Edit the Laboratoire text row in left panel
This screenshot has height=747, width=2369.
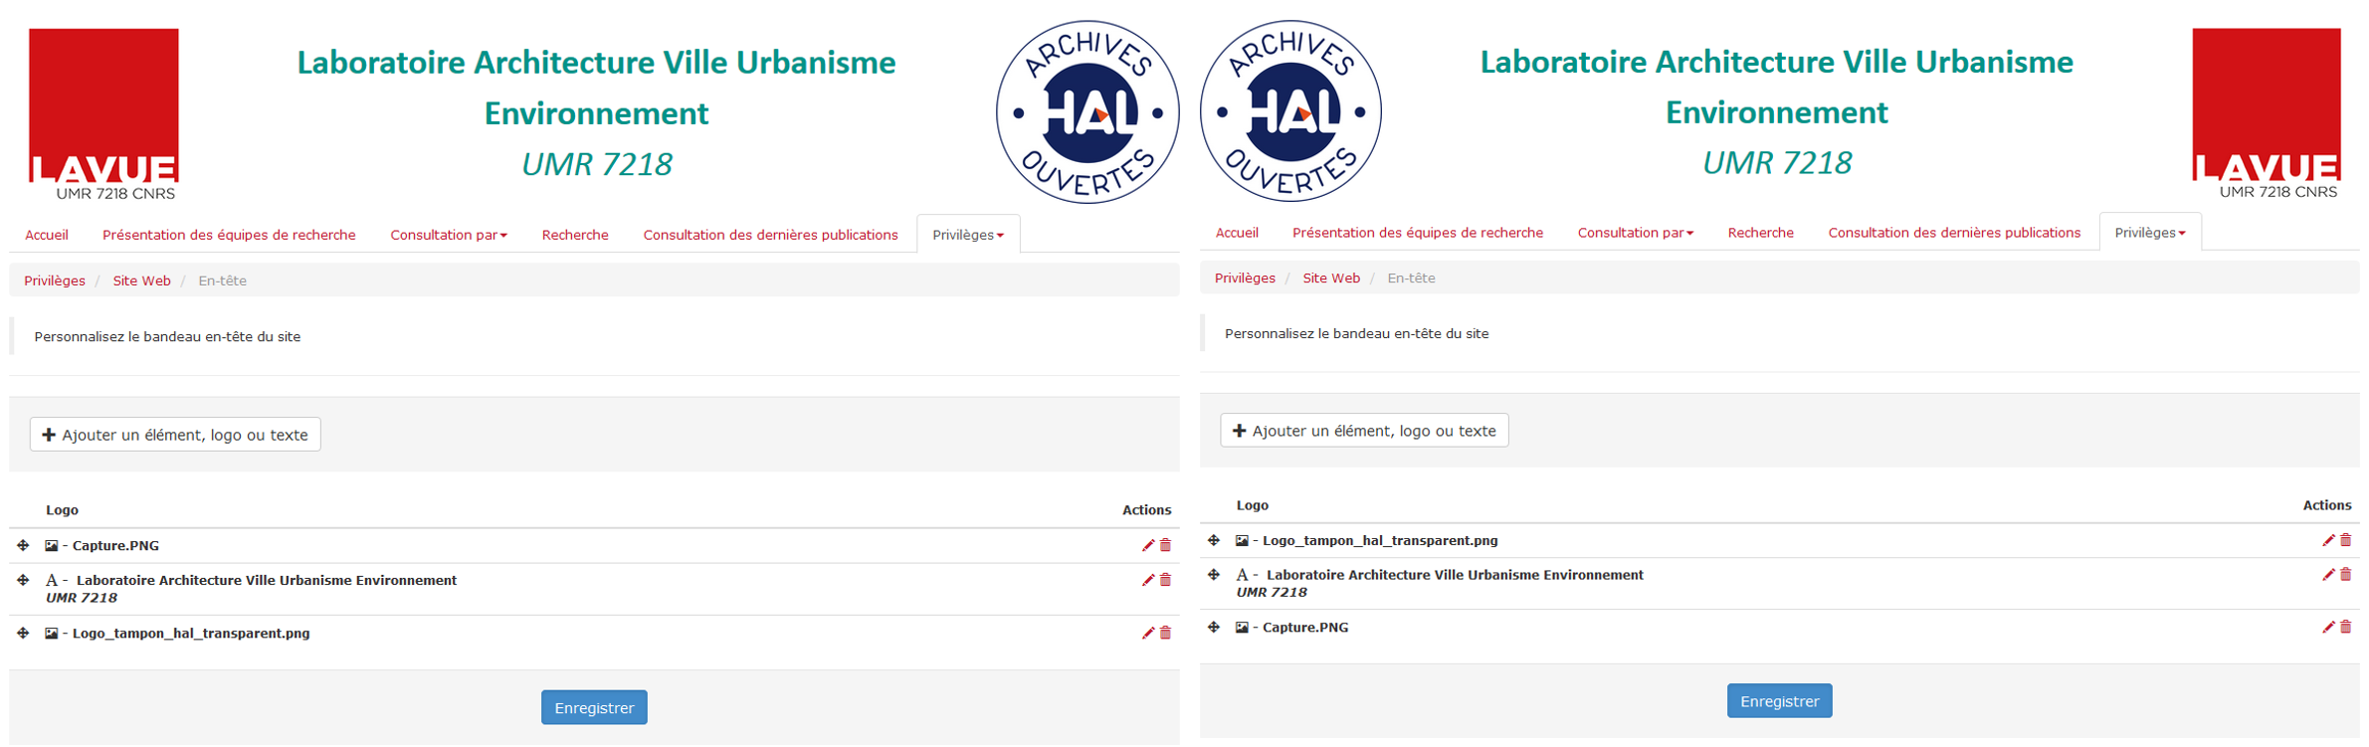[x=1148, y=580]
